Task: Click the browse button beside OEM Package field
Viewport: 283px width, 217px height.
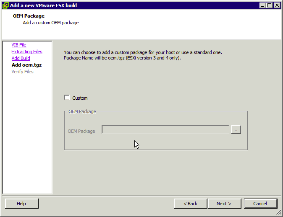Action: (236, 130)
